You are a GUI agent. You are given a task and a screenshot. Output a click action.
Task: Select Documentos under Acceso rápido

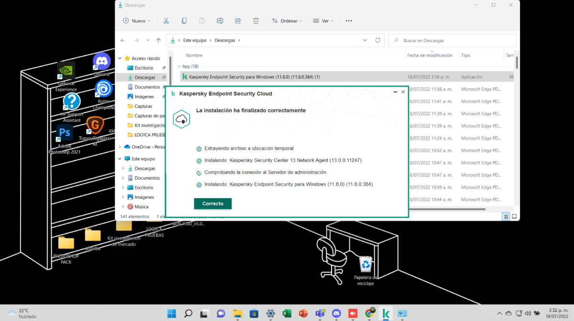(147, 87)
